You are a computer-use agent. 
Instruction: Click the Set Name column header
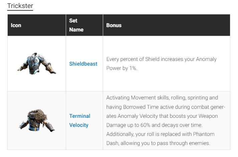[x=76, y=25]
